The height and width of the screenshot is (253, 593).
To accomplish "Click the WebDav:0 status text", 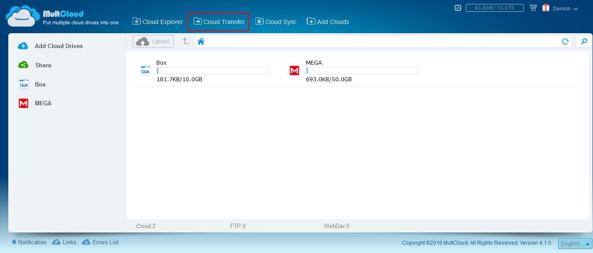I will [336, 226].
